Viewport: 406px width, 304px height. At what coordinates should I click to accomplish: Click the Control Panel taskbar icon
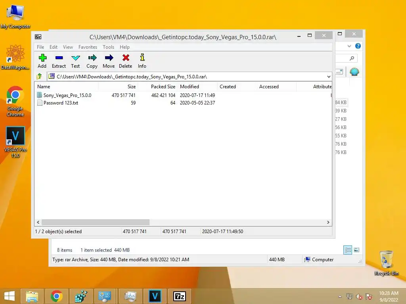105,296
